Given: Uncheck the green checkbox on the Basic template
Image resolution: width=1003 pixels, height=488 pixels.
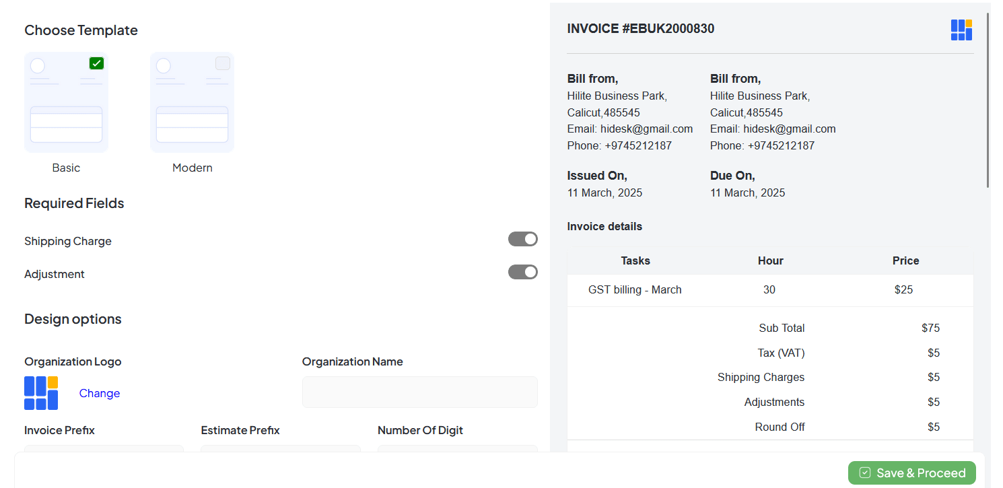Looking at the screenshot, I should point(96,63).
